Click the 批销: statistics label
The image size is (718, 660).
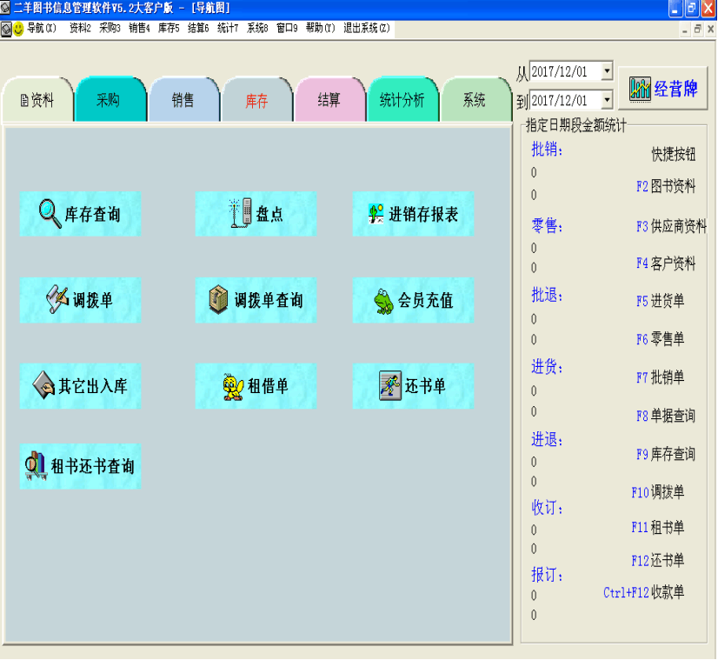click(547, 150)
